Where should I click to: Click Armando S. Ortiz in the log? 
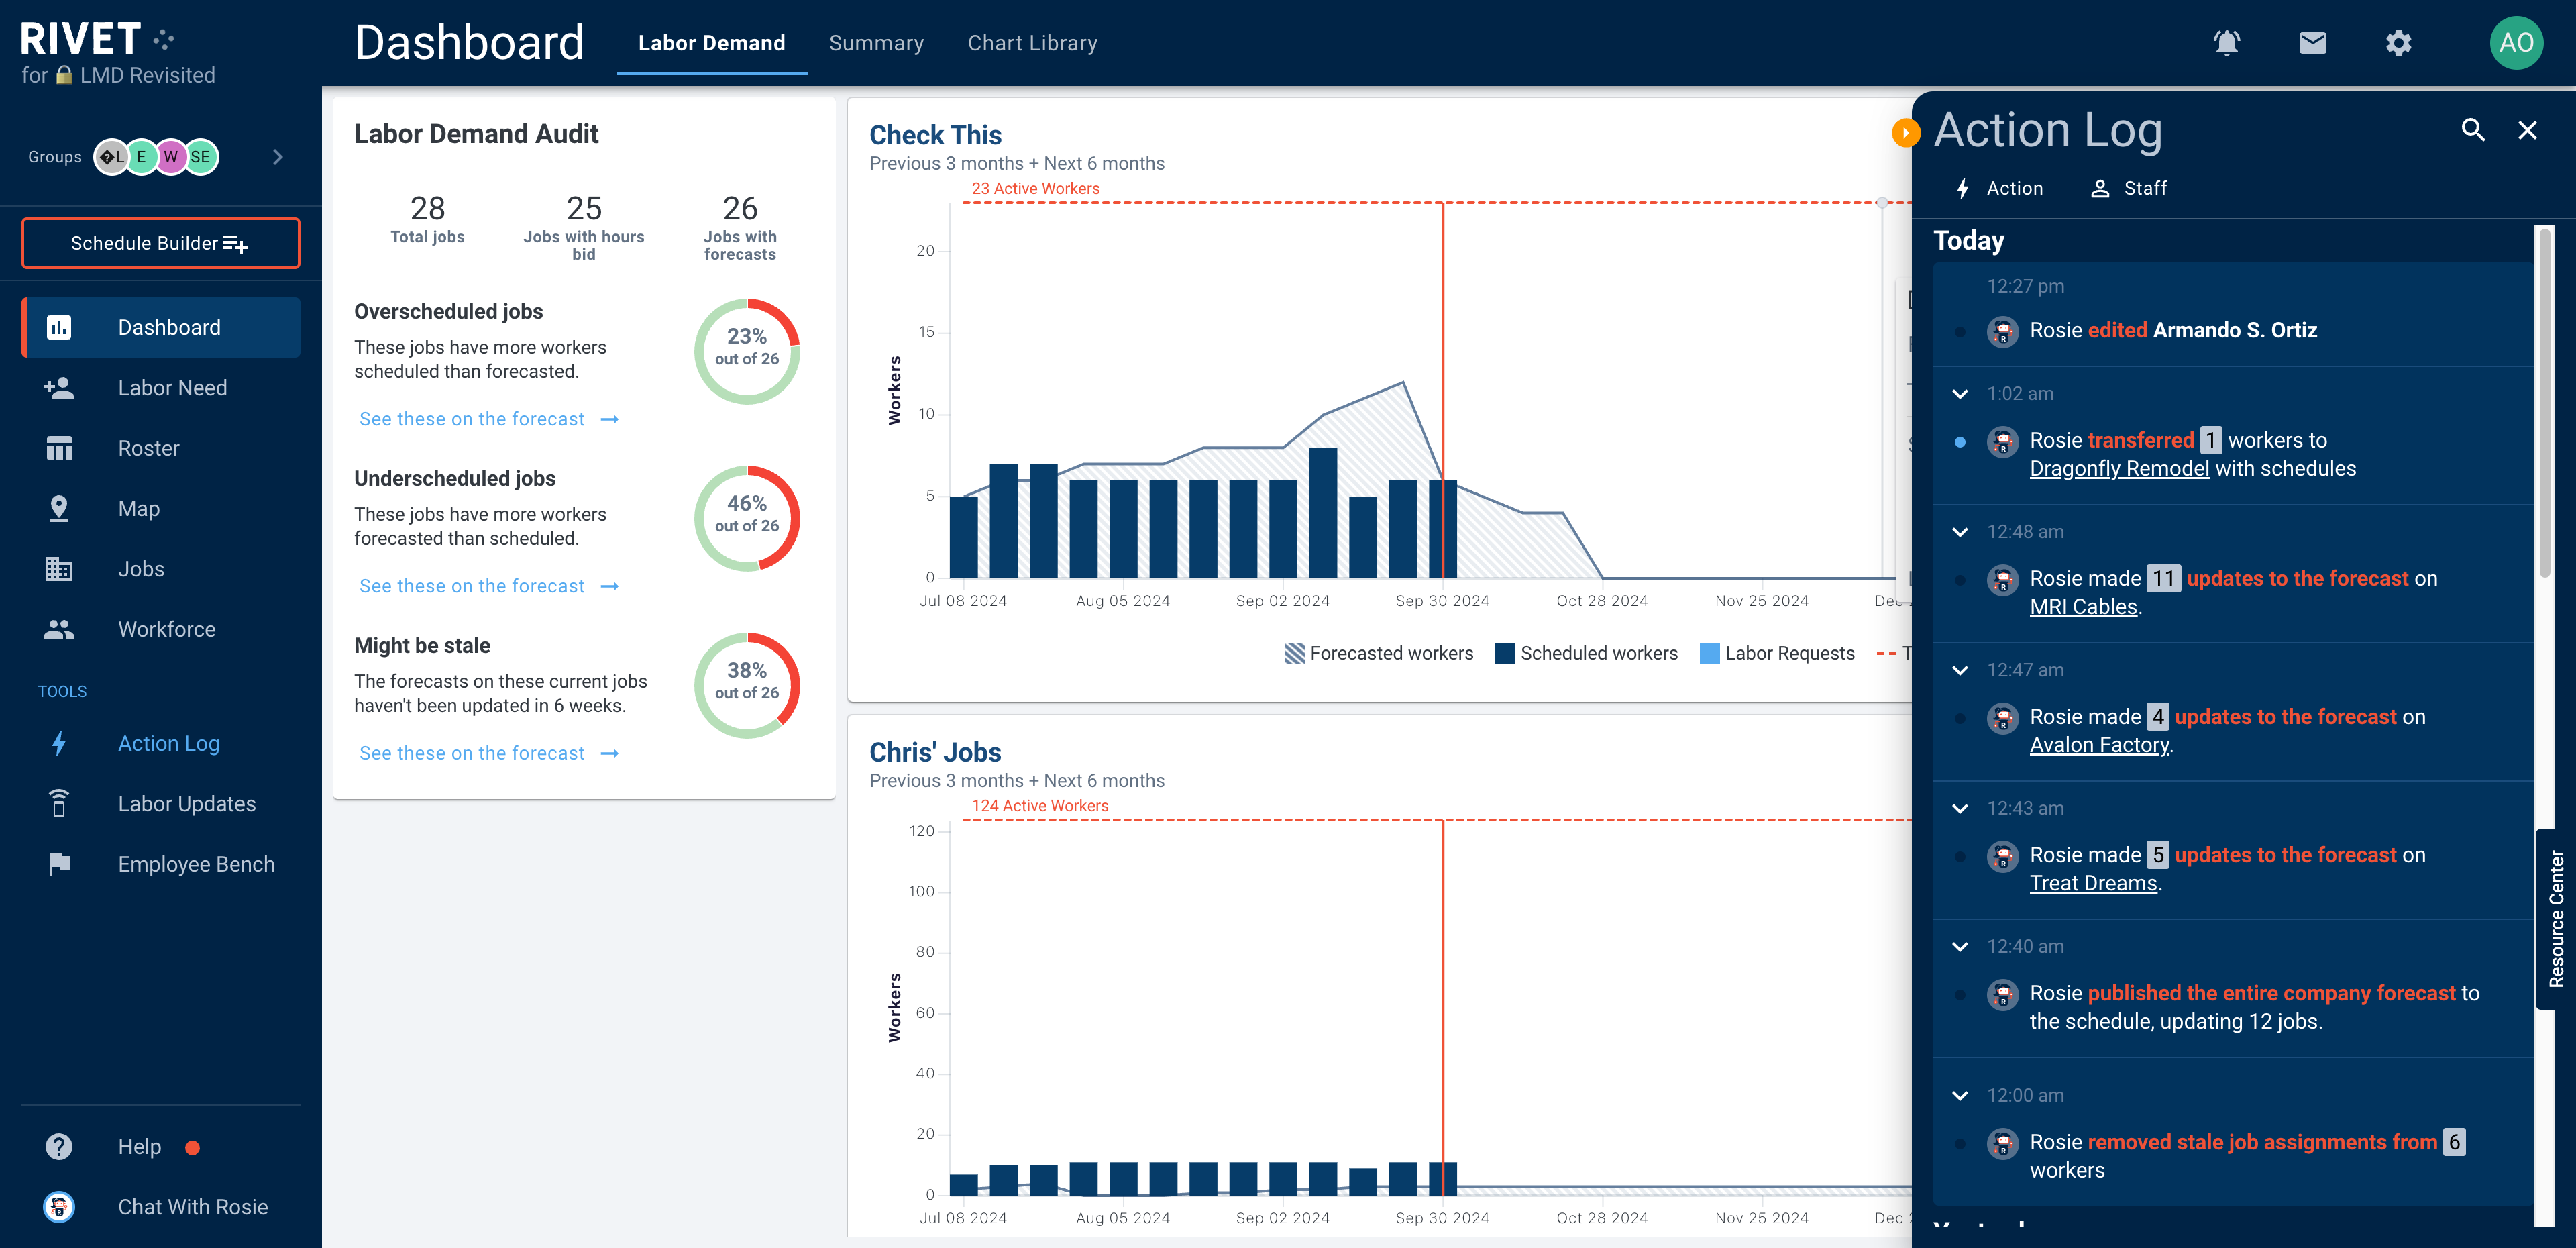click(x=2234, y=330)
